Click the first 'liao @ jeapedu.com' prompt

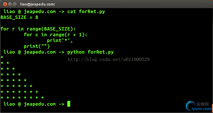click(x=30, y=12)
